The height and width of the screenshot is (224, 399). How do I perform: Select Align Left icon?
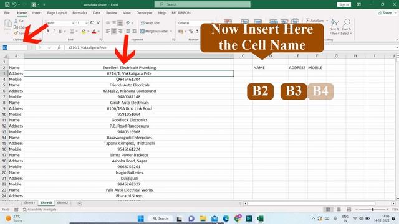(x=108, y=31)
